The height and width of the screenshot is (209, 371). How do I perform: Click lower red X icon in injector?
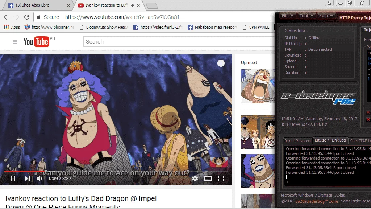(368, 119)
